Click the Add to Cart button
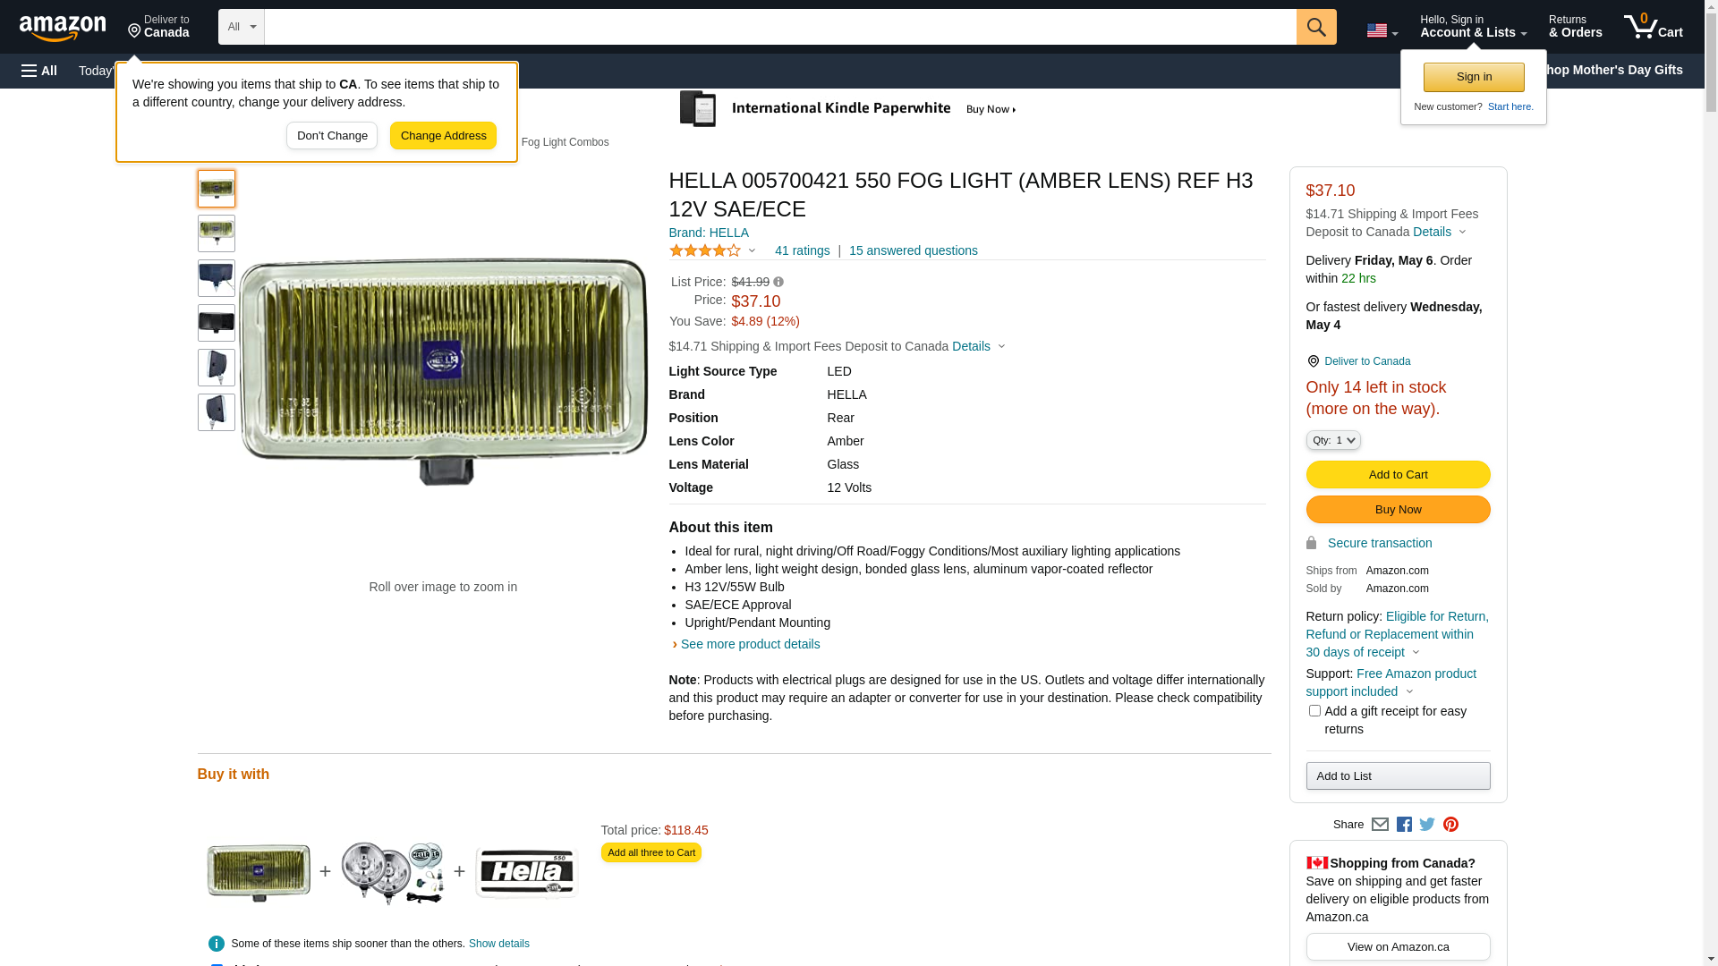This screenshot has width=1718, height=966. pos(1398,475)
